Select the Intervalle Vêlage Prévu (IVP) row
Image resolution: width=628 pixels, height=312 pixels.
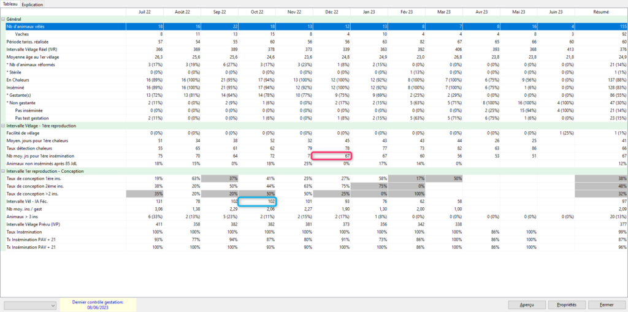click(34, 224)
